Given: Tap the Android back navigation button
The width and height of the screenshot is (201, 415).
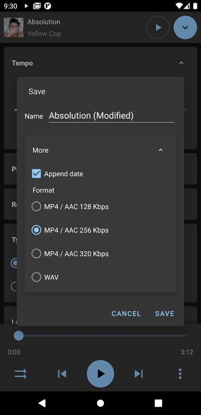Looking at the screenshot, I should pos(42,403).
